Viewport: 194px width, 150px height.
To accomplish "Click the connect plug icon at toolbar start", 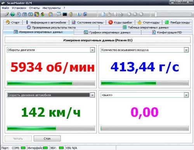I will point(7,14).
